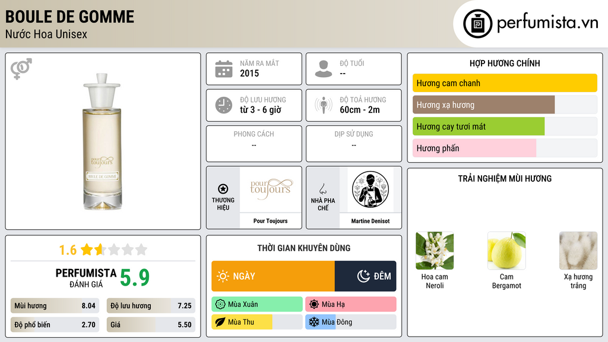Click the person icon for Độ tuổi
Screen dimensions: 608x342
(324, 69)
